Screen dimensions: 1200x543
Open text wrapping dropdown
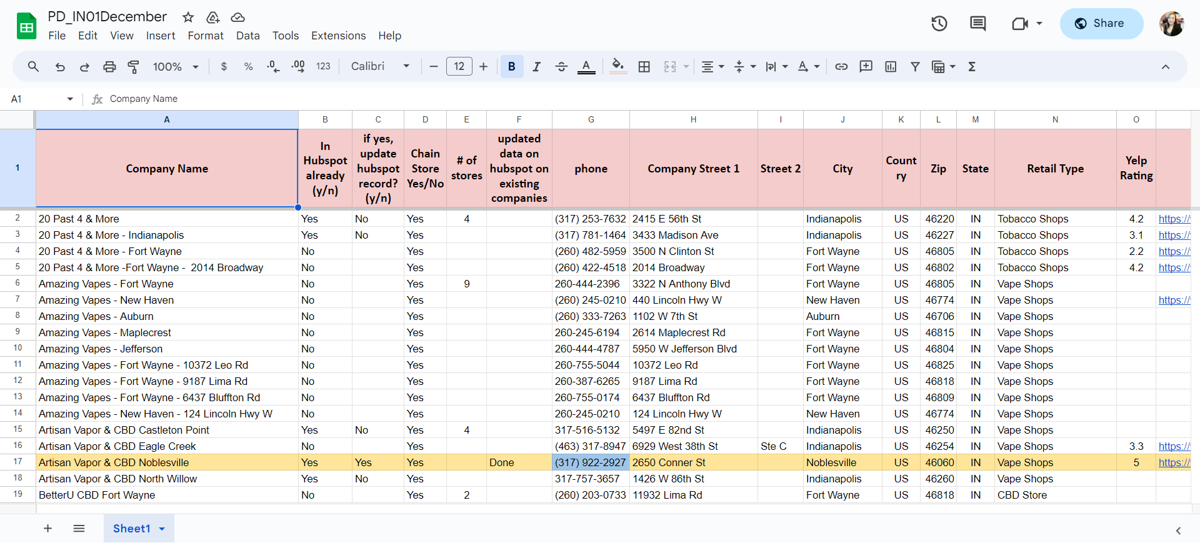click(x=776, y=66)
